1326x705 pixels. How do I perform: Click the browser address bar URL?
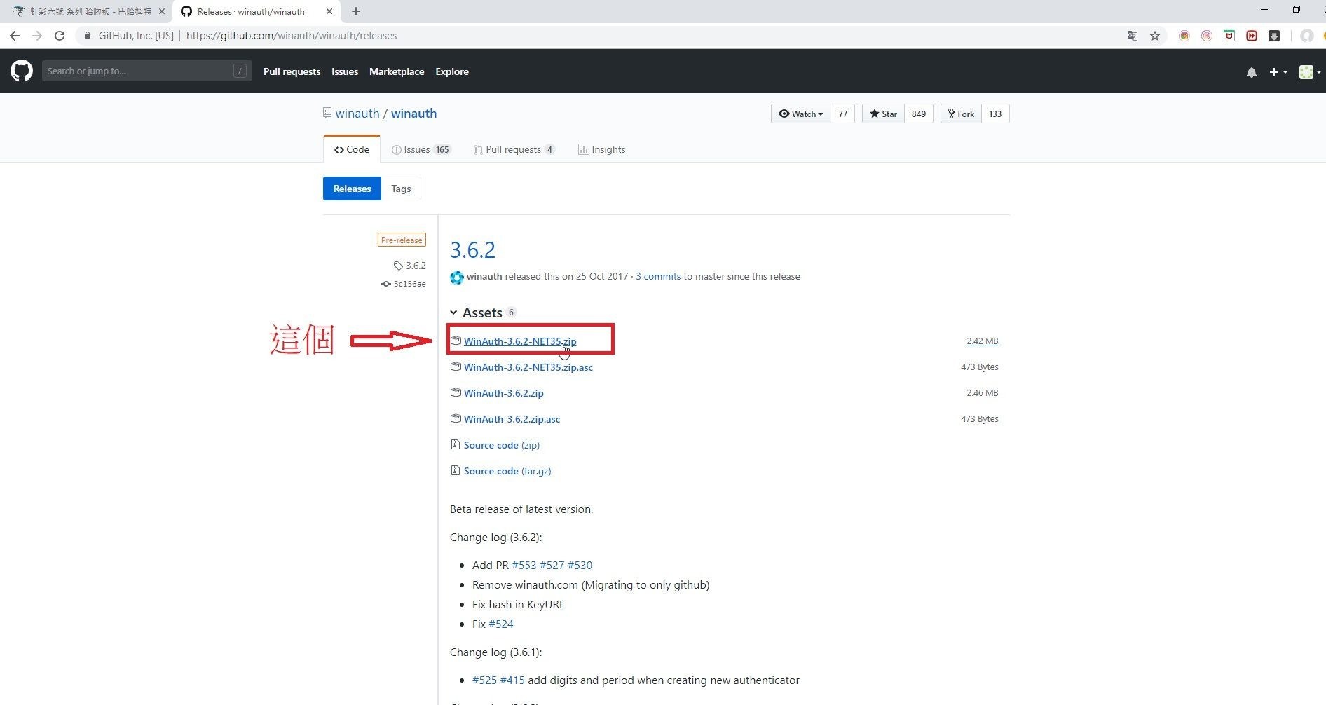tap(292, 36)
